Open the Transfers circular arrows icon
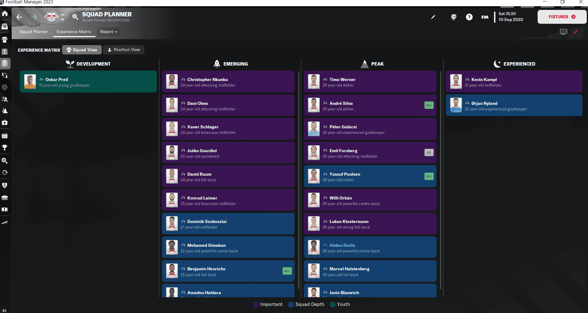Screen dimensions: 588x313 coord(5,173)
